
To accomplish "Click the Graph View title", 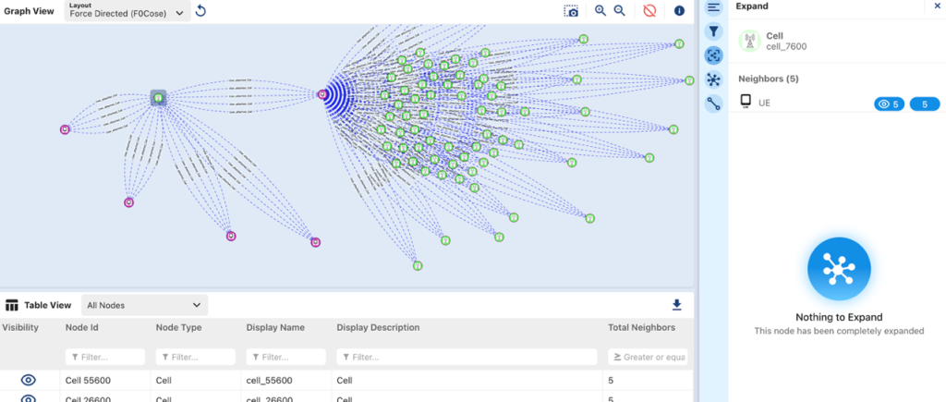I will [29, 11].
